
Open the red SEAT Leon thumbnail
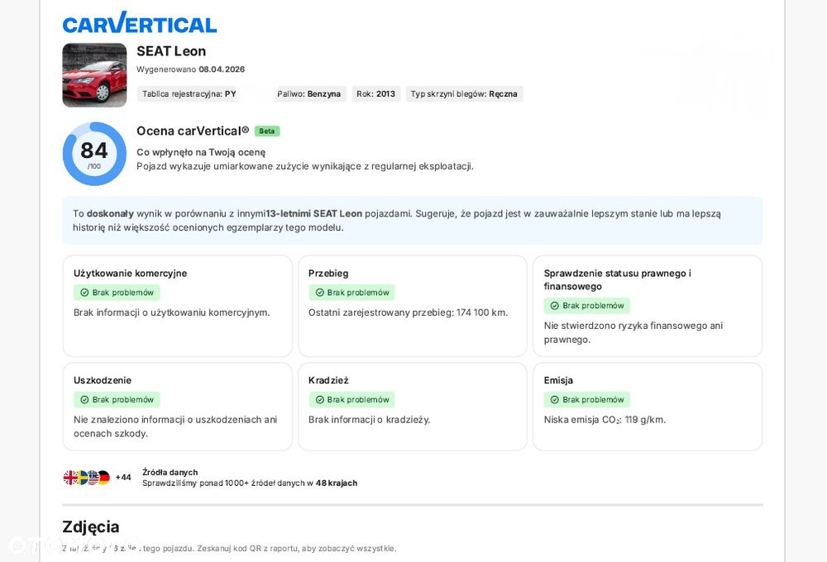[94, 75]
